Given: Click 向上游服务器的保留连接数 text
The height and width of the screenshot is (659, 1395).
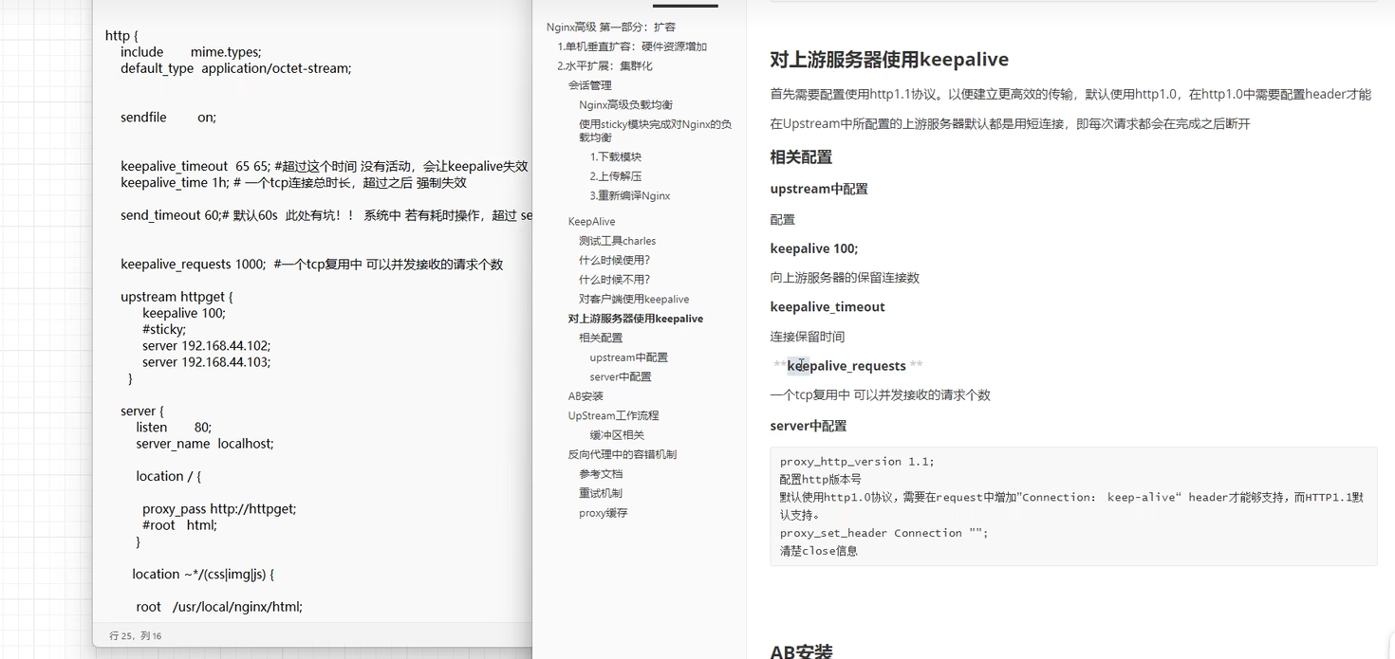Looking at the screenshot, I should coord(845,278).
